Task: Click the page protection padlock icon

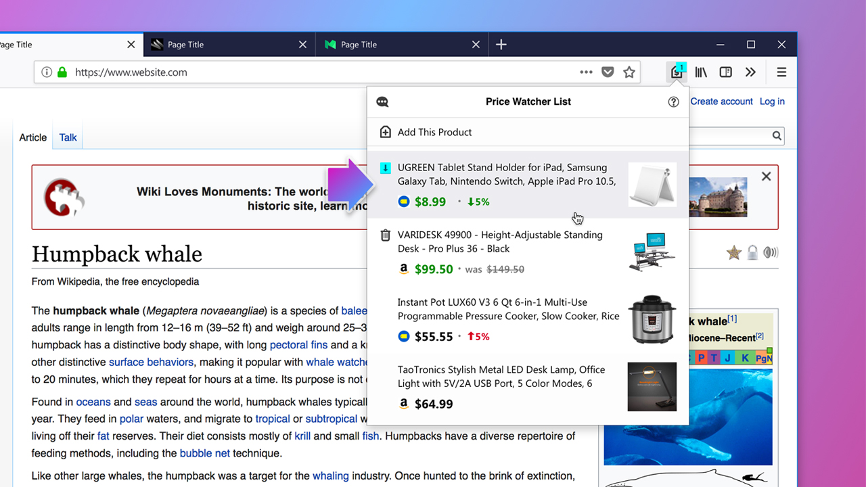Action: pyautogui.click(x=752, y=253)
